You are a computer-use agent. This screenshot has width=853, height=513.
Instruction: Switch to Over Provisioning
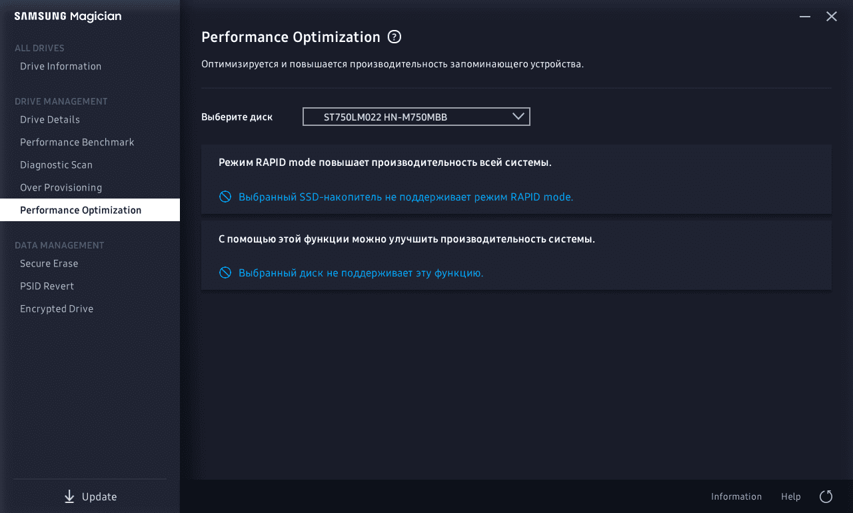coord(61,187)
